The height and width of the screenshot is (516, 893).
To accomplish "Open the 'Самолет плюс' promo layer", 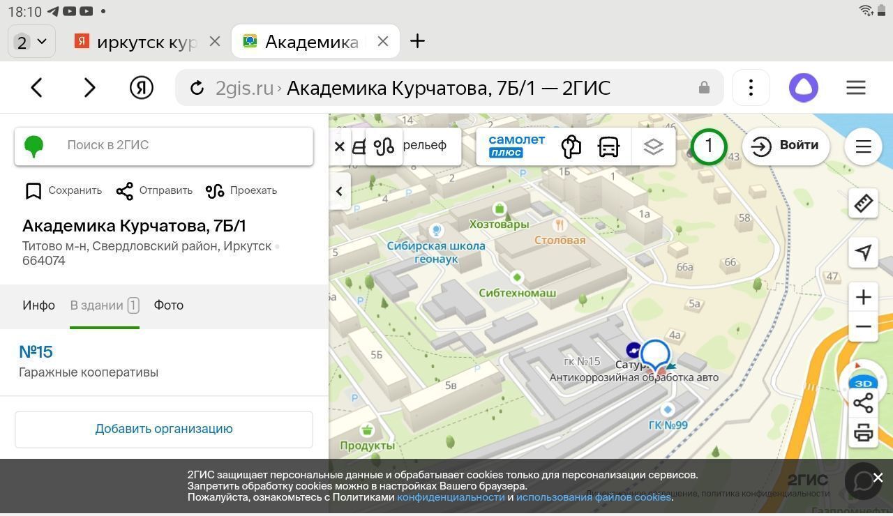I will click(x=517, y=146).
